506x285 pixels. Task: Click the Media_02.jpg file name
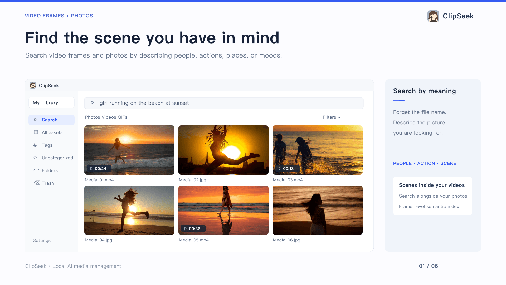[193, 180]
